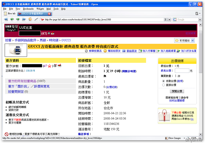Open the Google search engine dropdown

pos(200,20)
